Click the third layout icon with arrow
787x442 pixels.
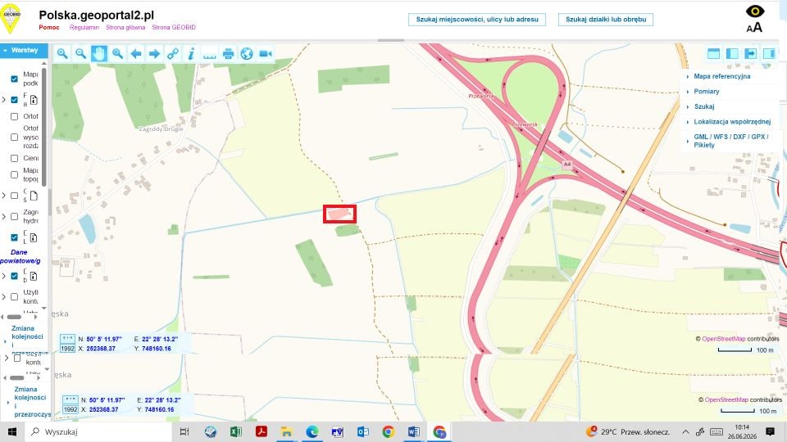[x=750, y=54]
